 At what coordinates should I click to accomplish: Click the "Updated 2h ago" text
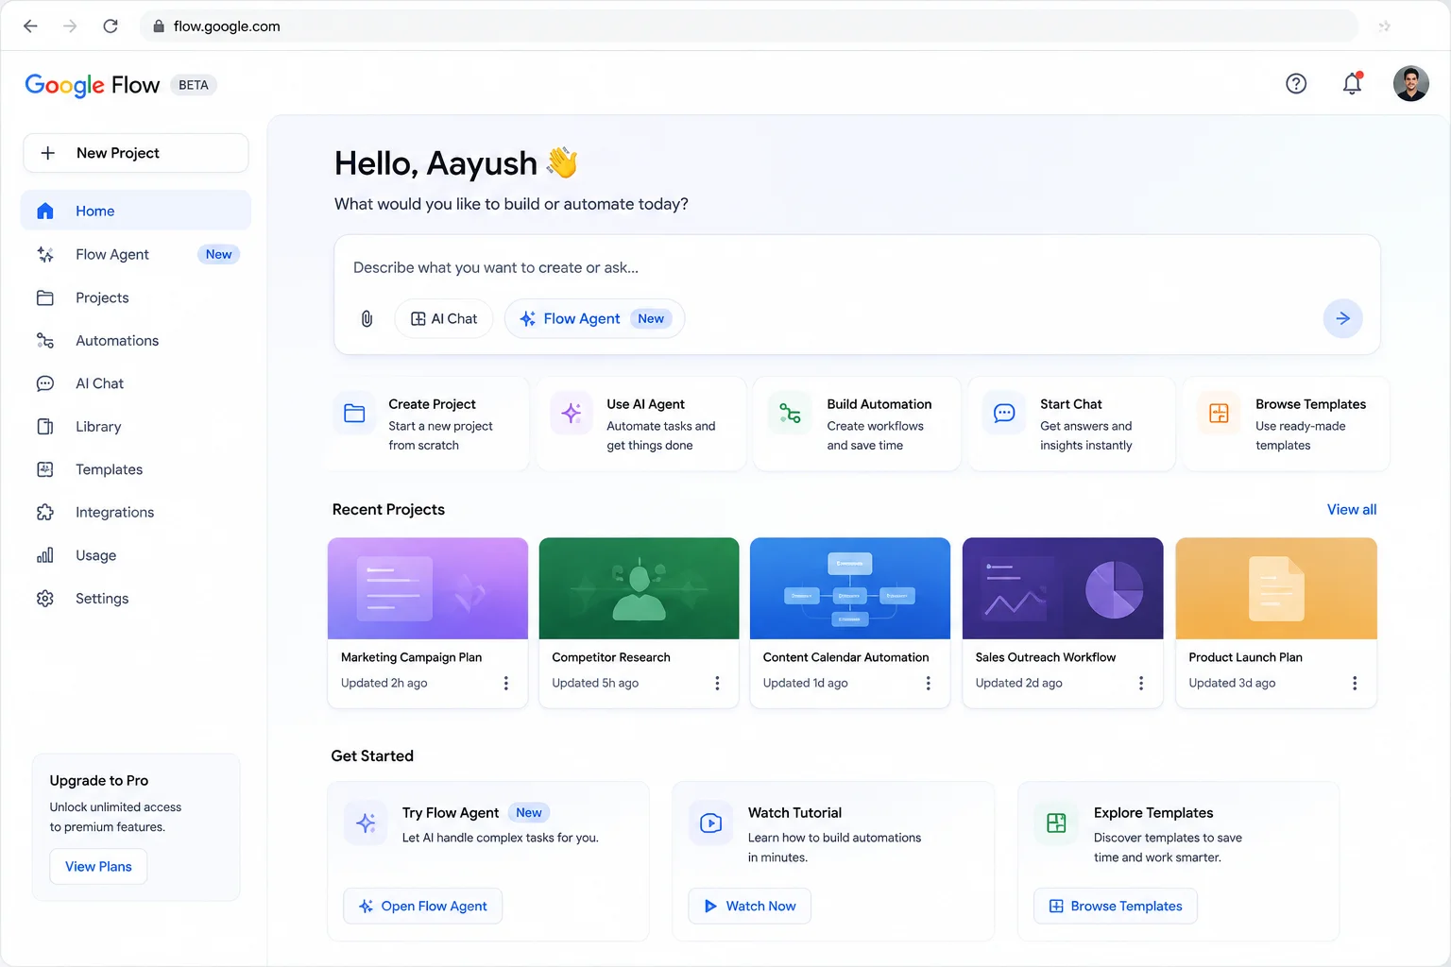(x=384, y=683)
